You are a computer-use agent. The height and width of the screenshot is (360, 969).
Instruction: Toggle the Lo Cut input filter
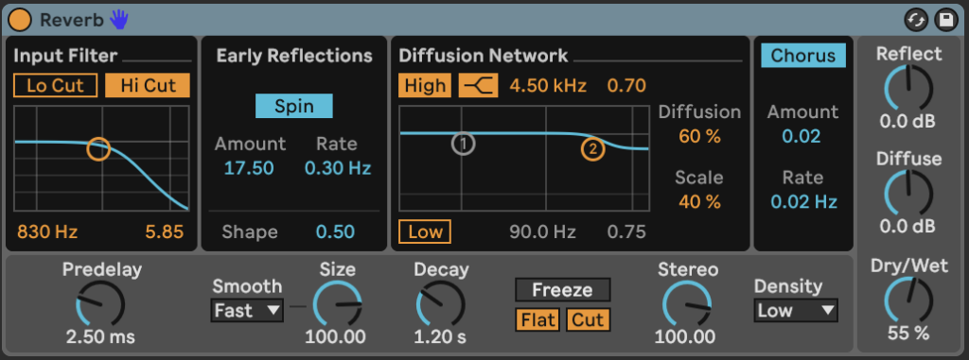coord(56,86)
